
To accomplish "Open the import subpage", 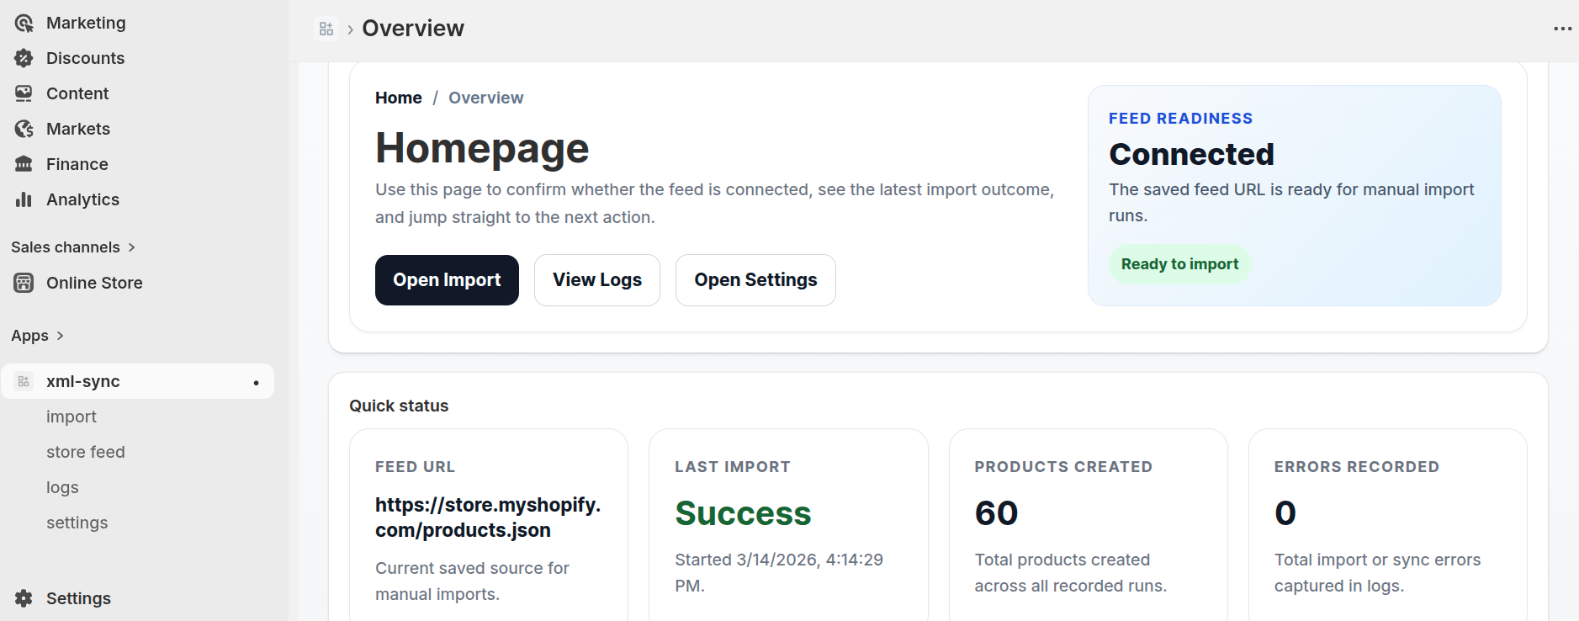I will coord(72,417).
